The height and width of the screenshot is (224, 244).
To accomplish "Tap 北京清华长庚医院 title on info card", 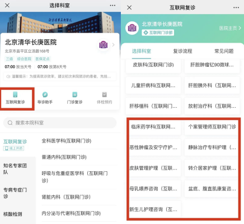I will tap(31, 42).
